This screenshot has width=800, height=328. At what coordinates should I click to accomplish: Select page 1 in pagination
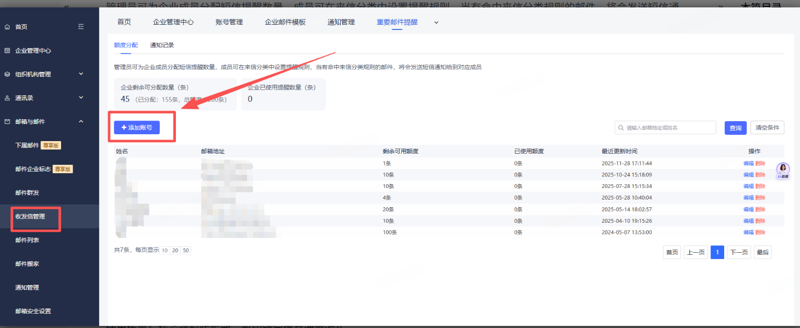pyautogui.click(x=717, y=252)
